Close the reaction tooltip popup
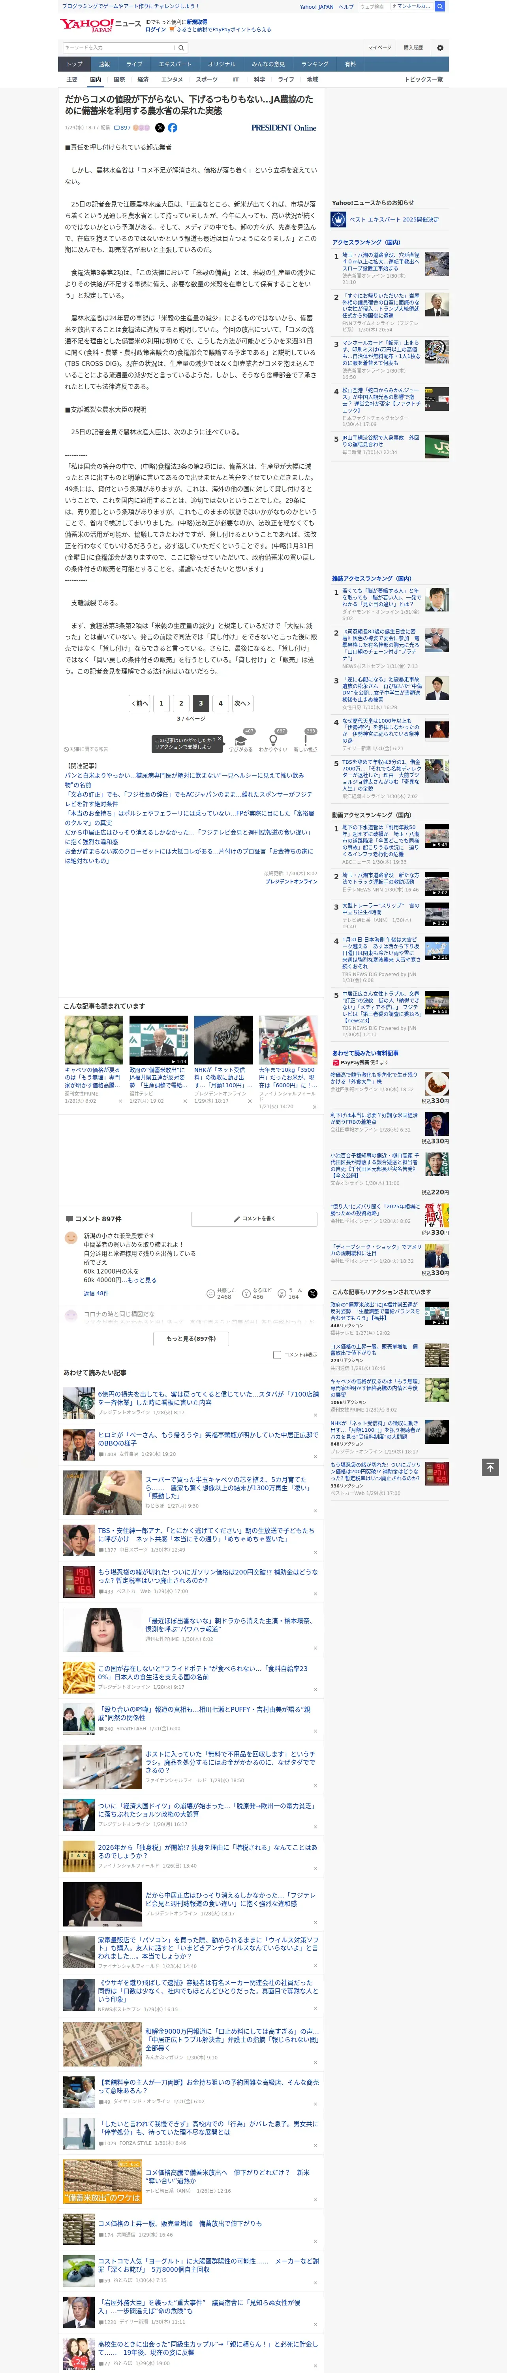This screenshot has height=2373, width=507. click(x=220, y=739)
